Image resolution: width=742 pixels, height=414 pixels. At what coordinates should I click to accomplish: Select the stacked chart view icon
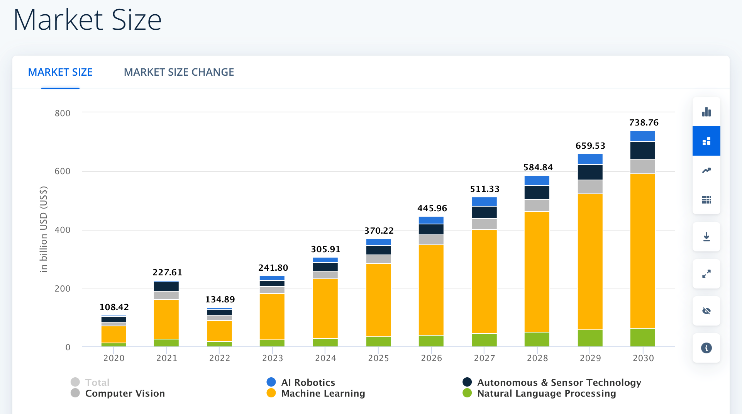706,141
